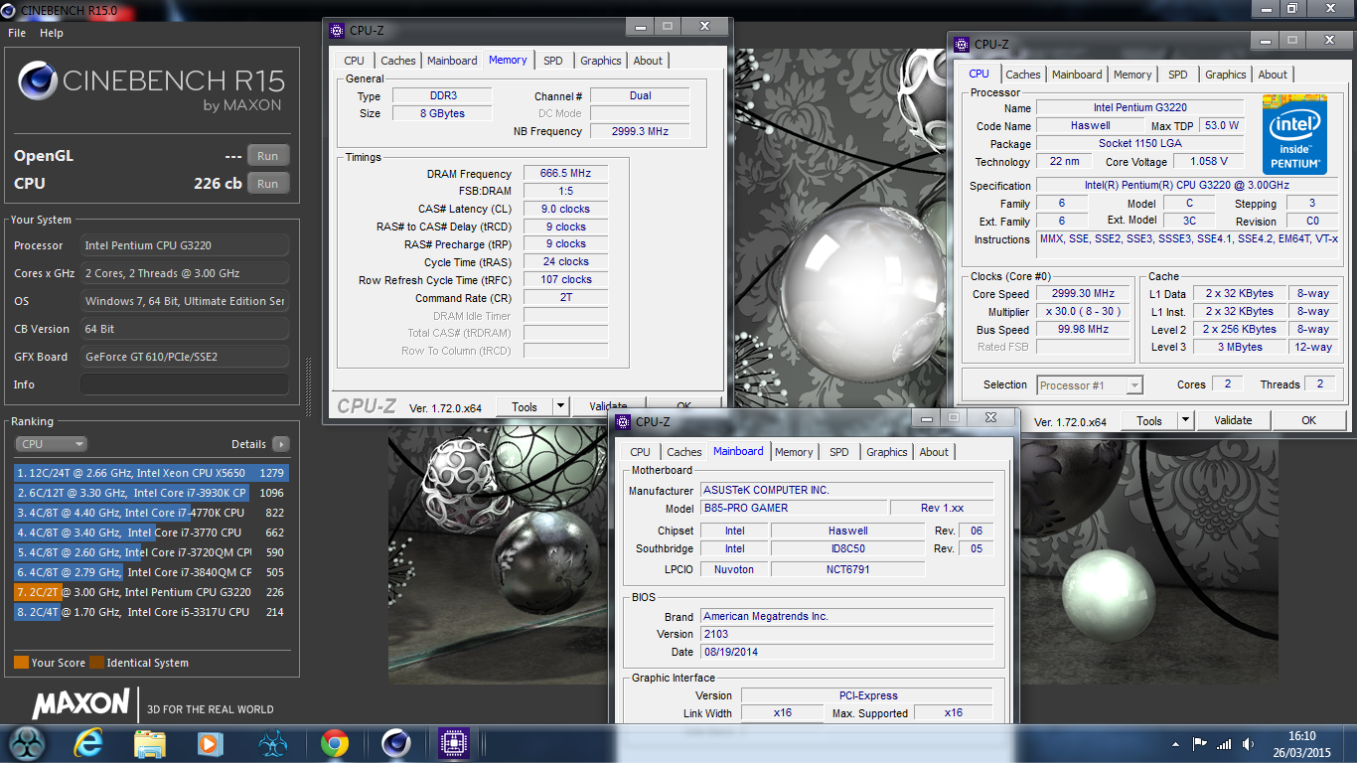Image resolution: width=1357 pixels, height=763 pixels.
Task: Open the Help menu in Cinebench
Action: [x=52, y=33]
